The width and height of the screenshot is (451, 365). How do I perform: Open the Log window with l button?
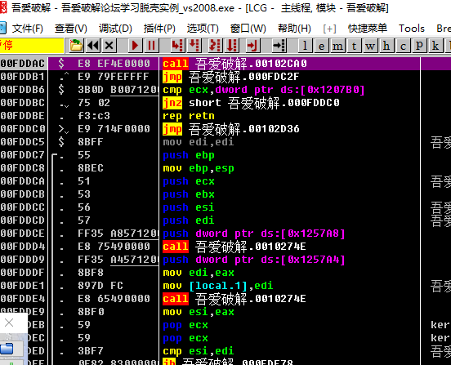pyautogui.click(x=306, y=46)
